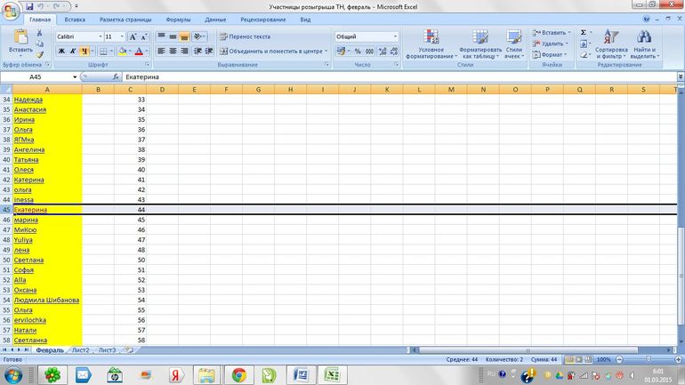The image size is (685, 385).
Task: Click the Екатерина link in cell A45
Action: tap(23, 210)
